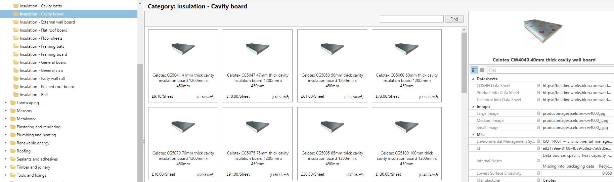614x182 pixels.
Task: Expand the Plumbing and heating node
Action: (5, 135)
